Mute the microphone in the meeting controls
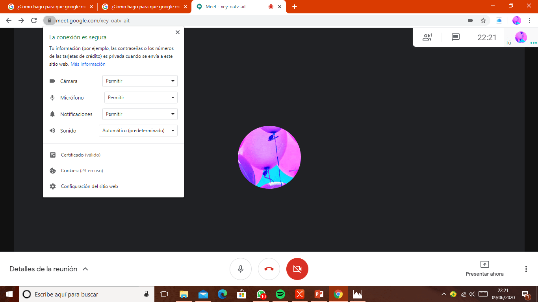 [x=241, y=269]
